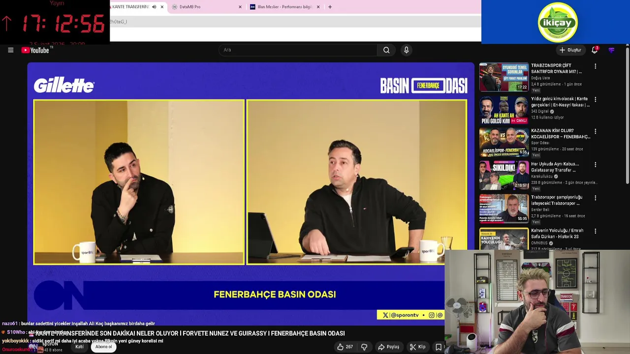Open options for Kahvenin Yolculuğu video
630x354 pixels.
click(595, 231)
